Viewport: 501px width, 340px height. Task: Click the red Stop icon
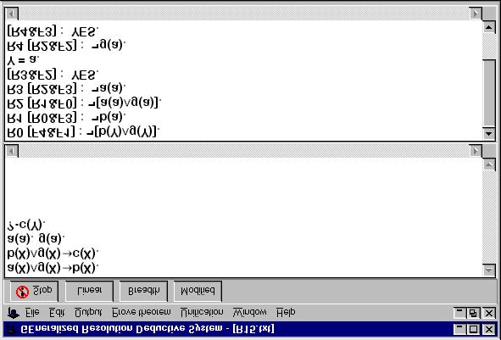click(x=22, y=292)
